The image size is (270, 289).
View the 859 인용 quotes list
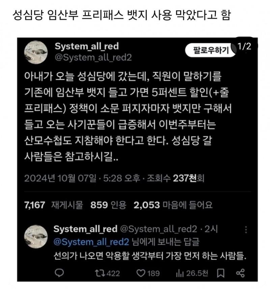click(x=108, y=205)
